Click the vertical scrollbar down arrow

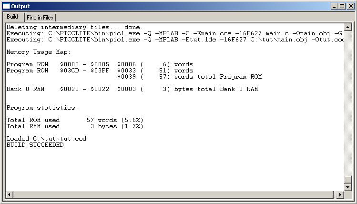[x=347, y=187]
